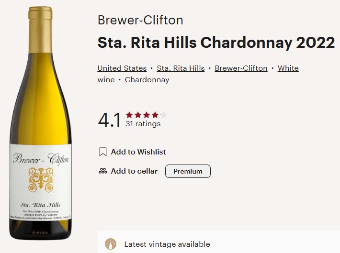Viewport: 340px width, 253px height.
Task: Click the Premium badge
Action: tap(188, 171)
